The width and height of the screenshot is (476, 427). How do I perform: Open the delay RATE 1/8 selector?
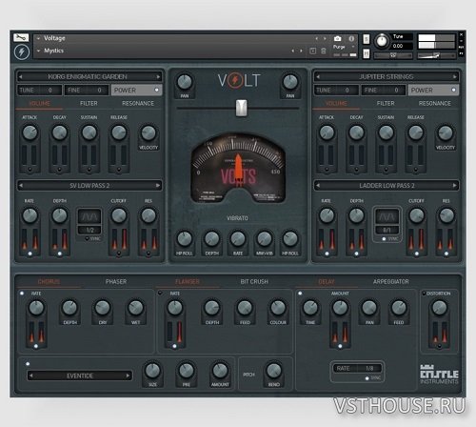click(357, 368)
